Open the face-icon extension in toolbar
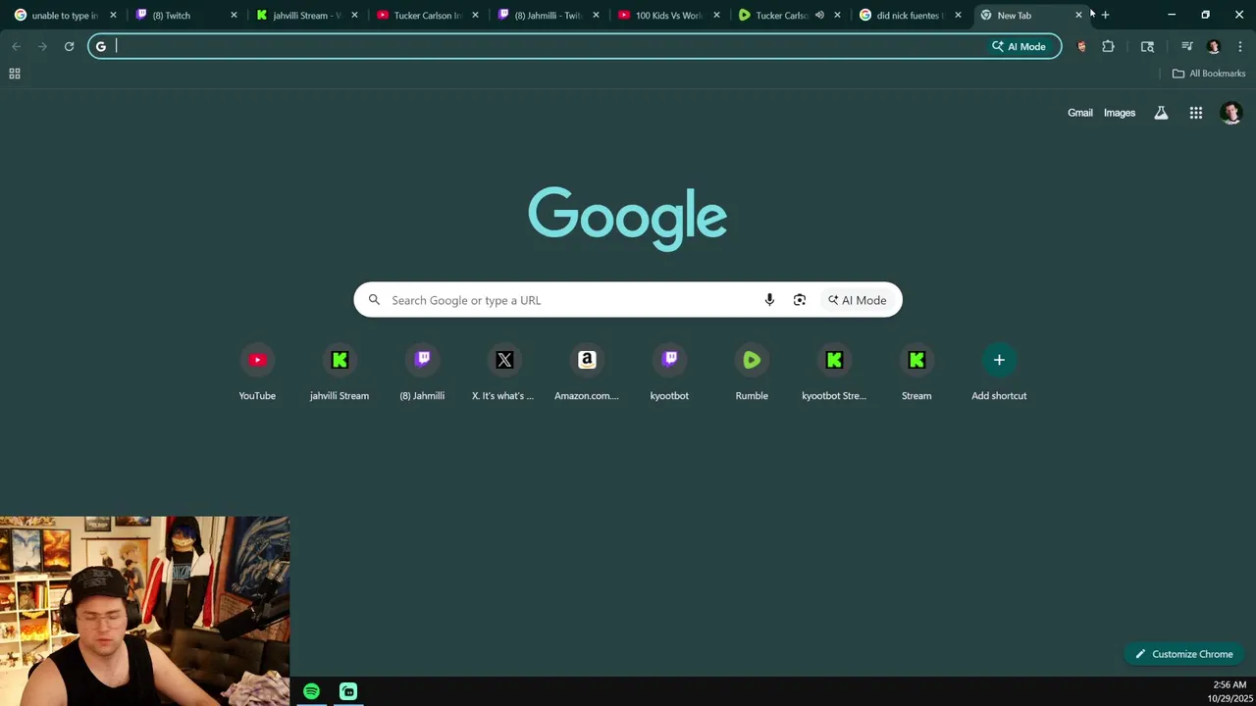The image size is (1256, 706). point(1081,46)
